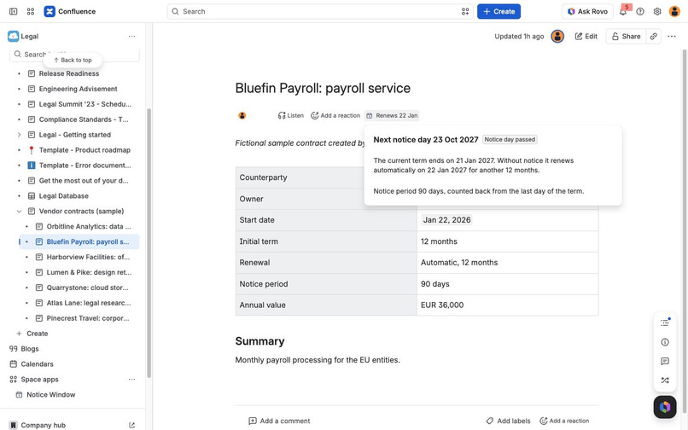
Task: Open Ask Rovo assistant
Action: click(587, 11)
